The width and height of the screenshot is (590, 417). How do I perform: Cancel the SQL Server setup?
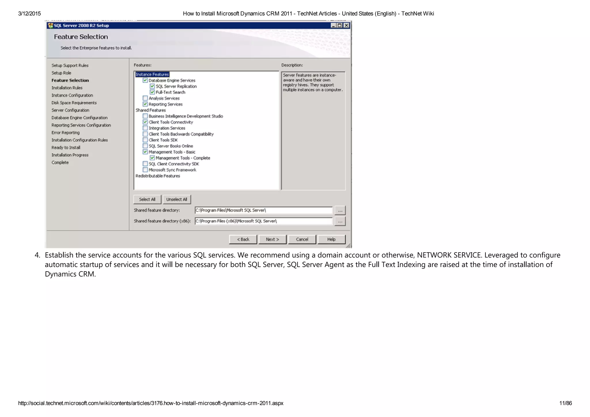click(302, 239)
